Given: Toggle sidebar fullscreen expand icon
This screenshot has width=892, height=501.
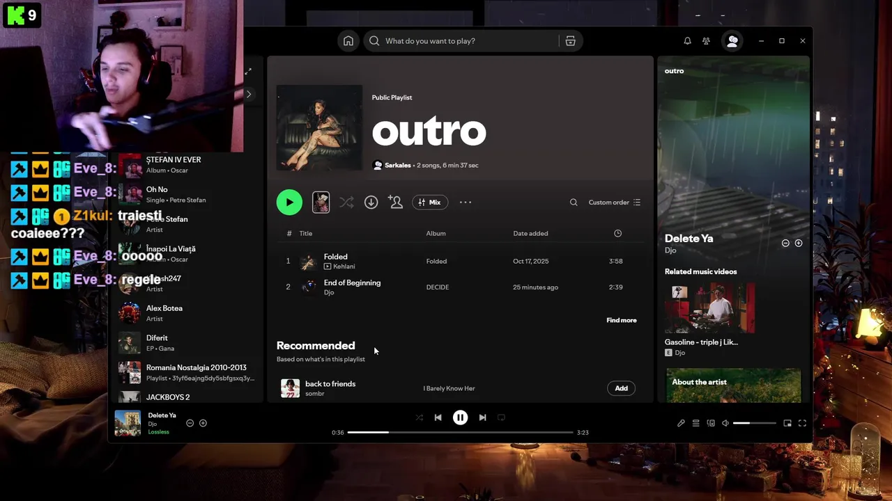Looking at the screenshot, I should [248, 71].
